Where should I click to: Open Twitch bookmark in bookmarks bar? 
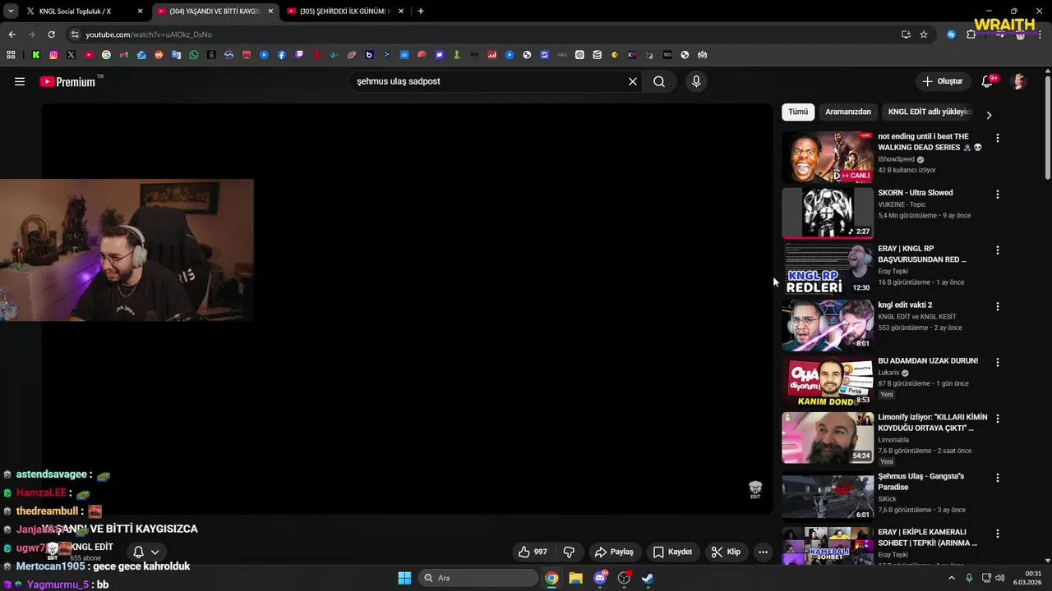click(299, 55)
